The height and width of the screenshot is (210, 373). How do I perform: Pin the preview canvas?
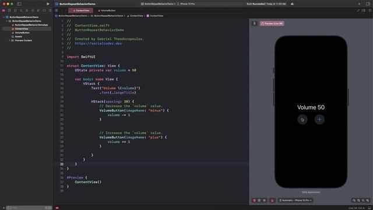click(x=254, y=23)
